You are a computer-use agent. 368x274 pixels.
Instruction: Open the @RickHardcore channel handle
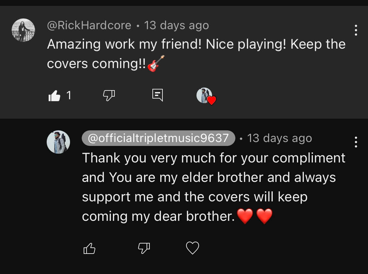(89, 25)
